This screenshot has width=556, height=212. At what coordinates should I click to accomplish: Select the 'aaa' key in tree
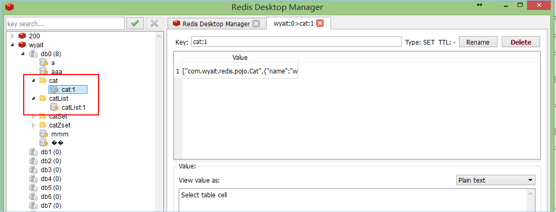tap(57, 72)
